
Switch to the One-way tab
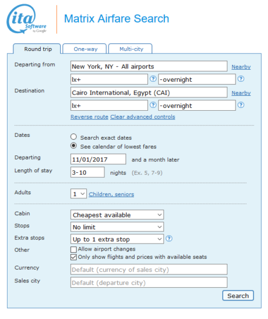(85, 49)
